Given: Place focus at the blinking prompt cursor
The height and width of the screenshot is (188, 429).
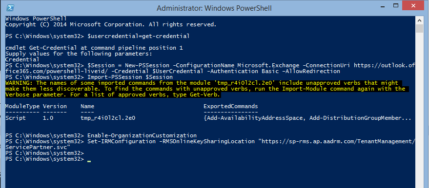Looking at the screenshot, I should 89,161.
